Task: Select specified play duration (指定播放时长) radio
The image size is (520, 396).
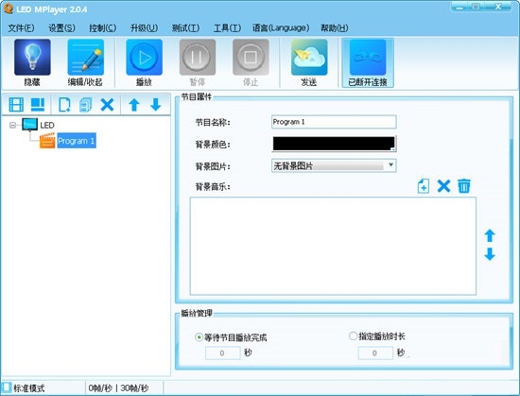Action: [353, 336]
